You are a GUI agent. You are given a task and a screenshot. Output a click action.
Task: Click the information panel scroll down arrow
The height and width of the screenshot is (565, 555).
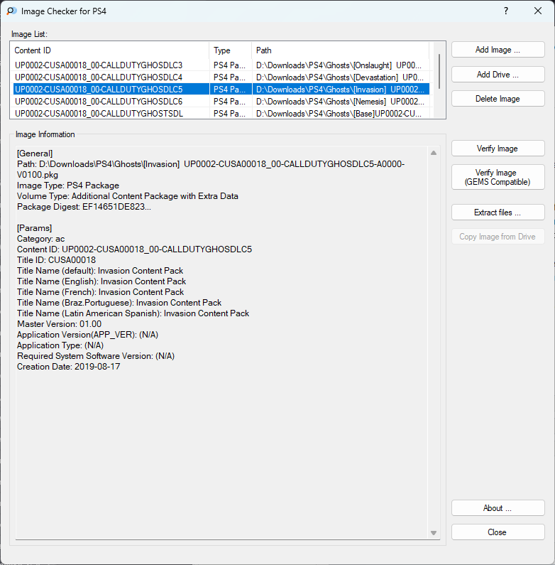pos(434,533)
